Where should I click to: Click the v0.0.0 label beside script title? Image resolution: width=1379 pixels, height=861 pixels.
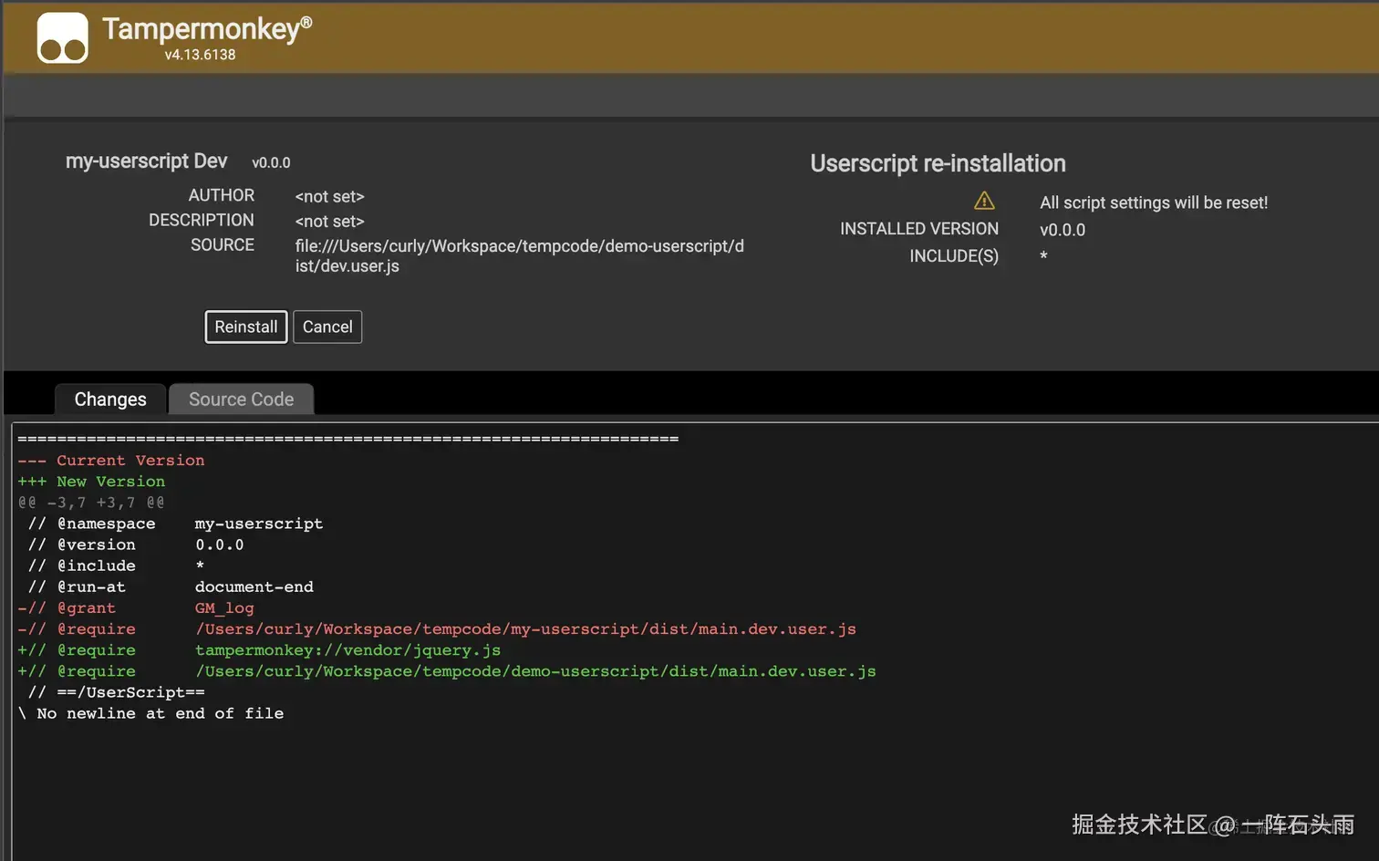coord(271,162)
